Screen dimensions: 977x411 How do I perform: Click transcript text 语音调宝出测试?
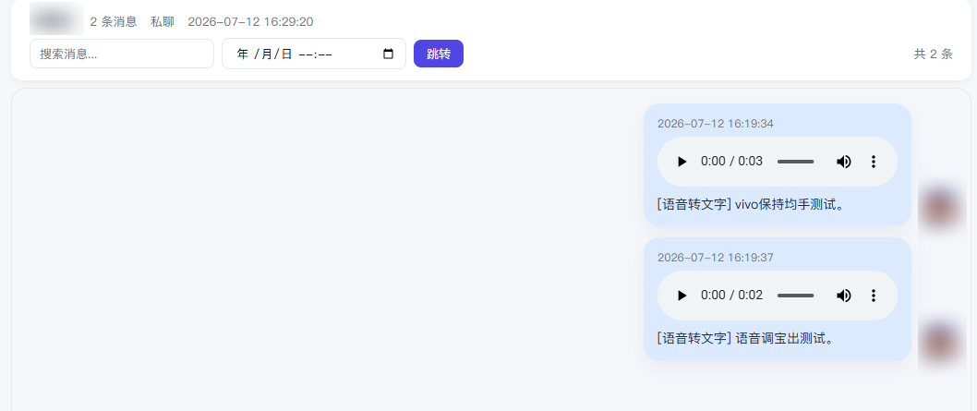pos(785,339)
